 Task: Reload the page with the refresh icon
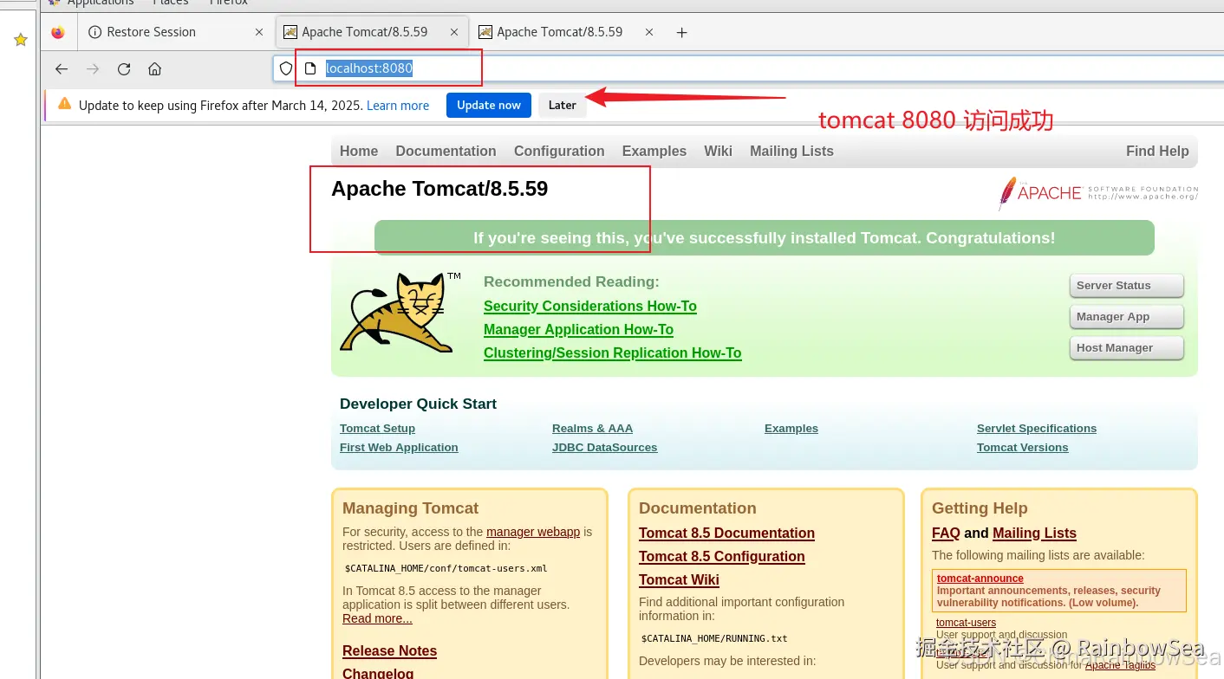(x=124, y=69)
